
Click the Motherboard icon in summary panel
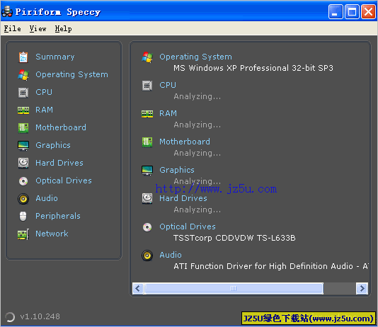pos(147,142)
